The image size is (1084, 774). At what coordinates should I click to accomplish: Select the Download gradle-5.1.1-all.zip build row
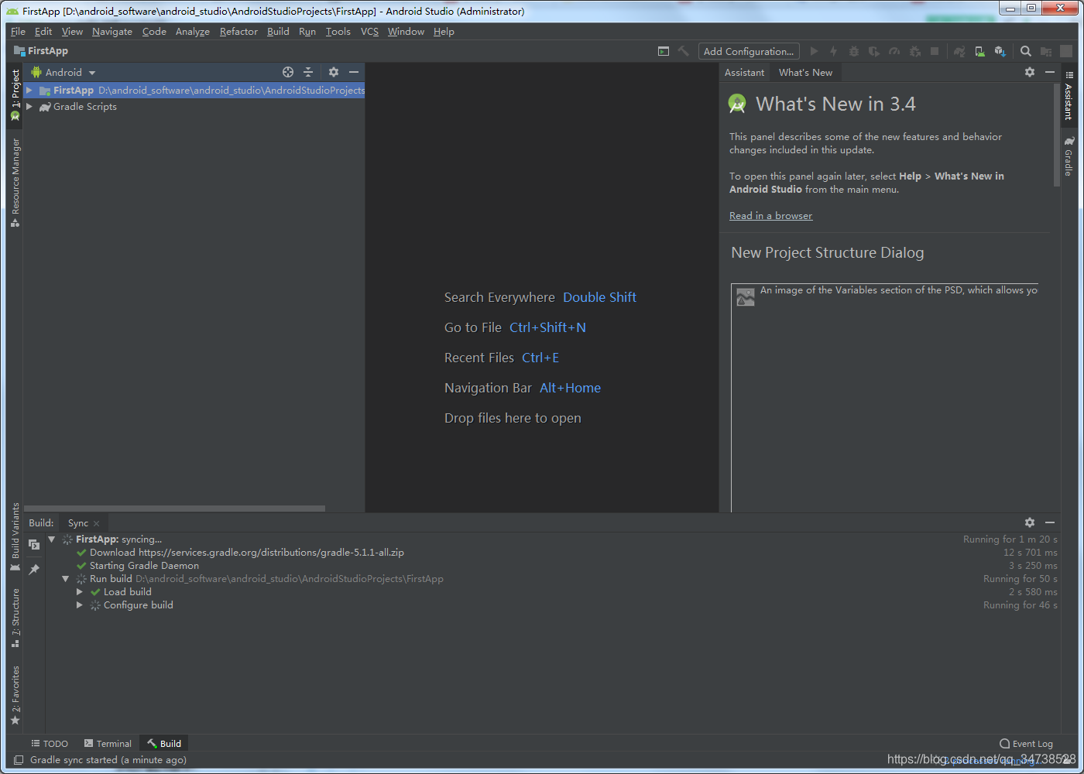coord(552,553)
